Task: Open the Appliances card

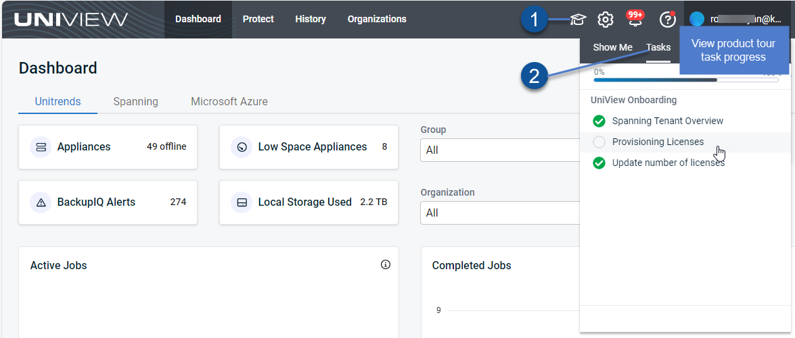Action: (108, 147)
